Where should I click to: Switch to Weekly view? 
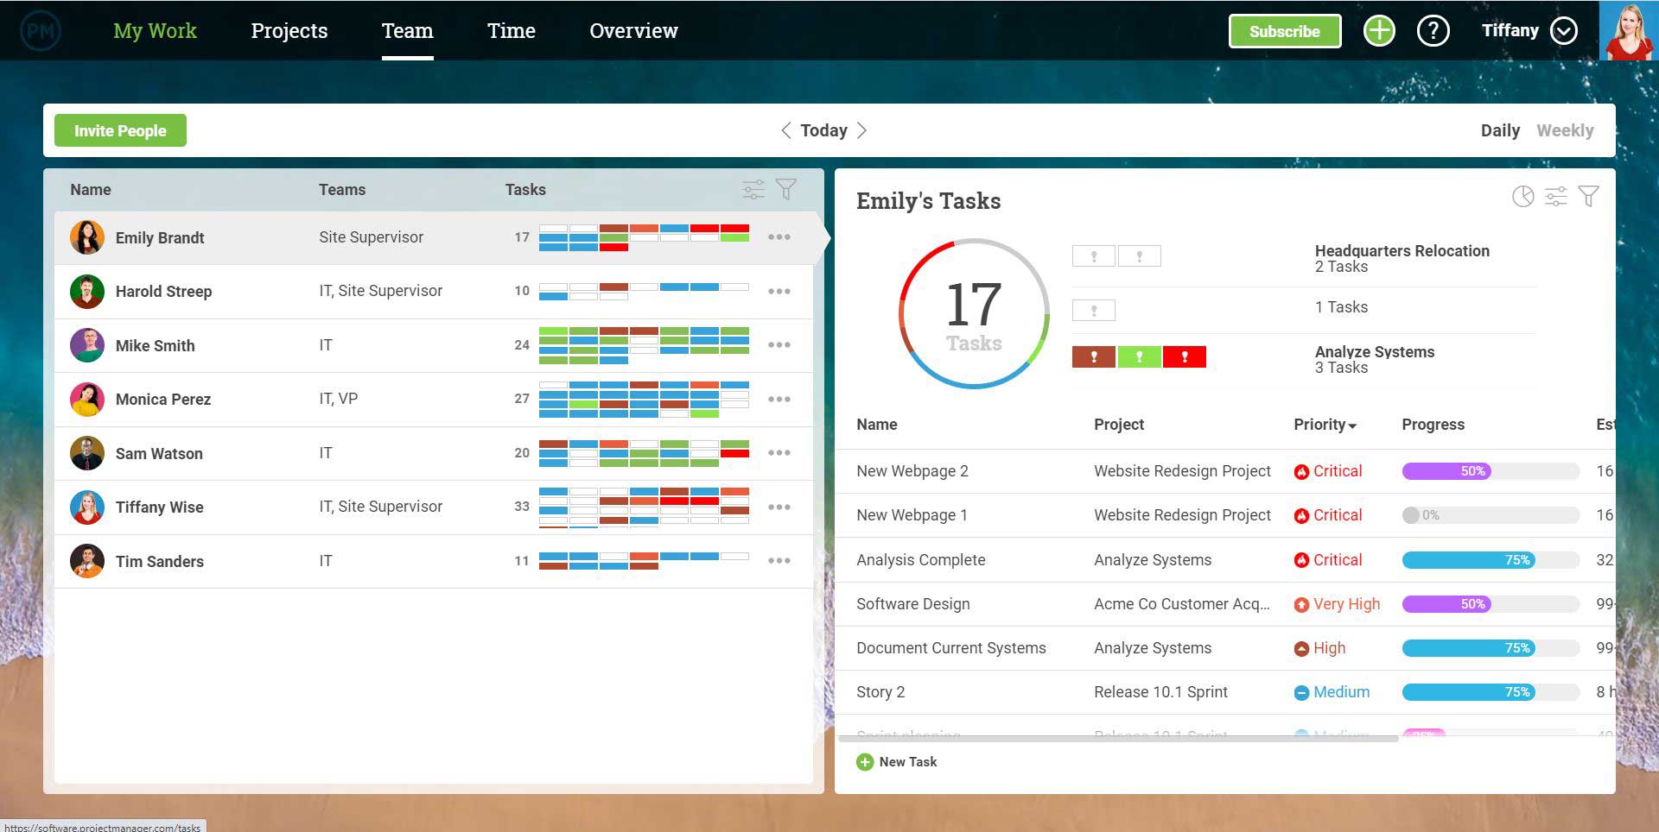1565,130
